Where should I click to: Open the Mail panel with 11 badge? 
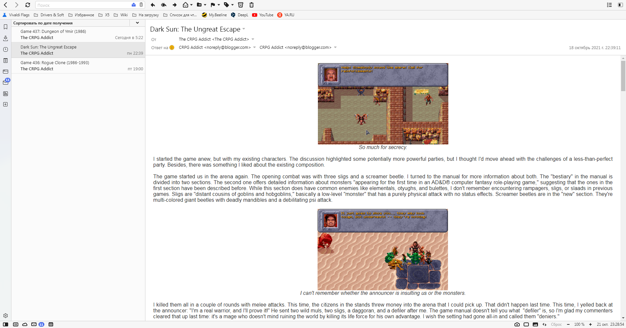tap(6, 82)
